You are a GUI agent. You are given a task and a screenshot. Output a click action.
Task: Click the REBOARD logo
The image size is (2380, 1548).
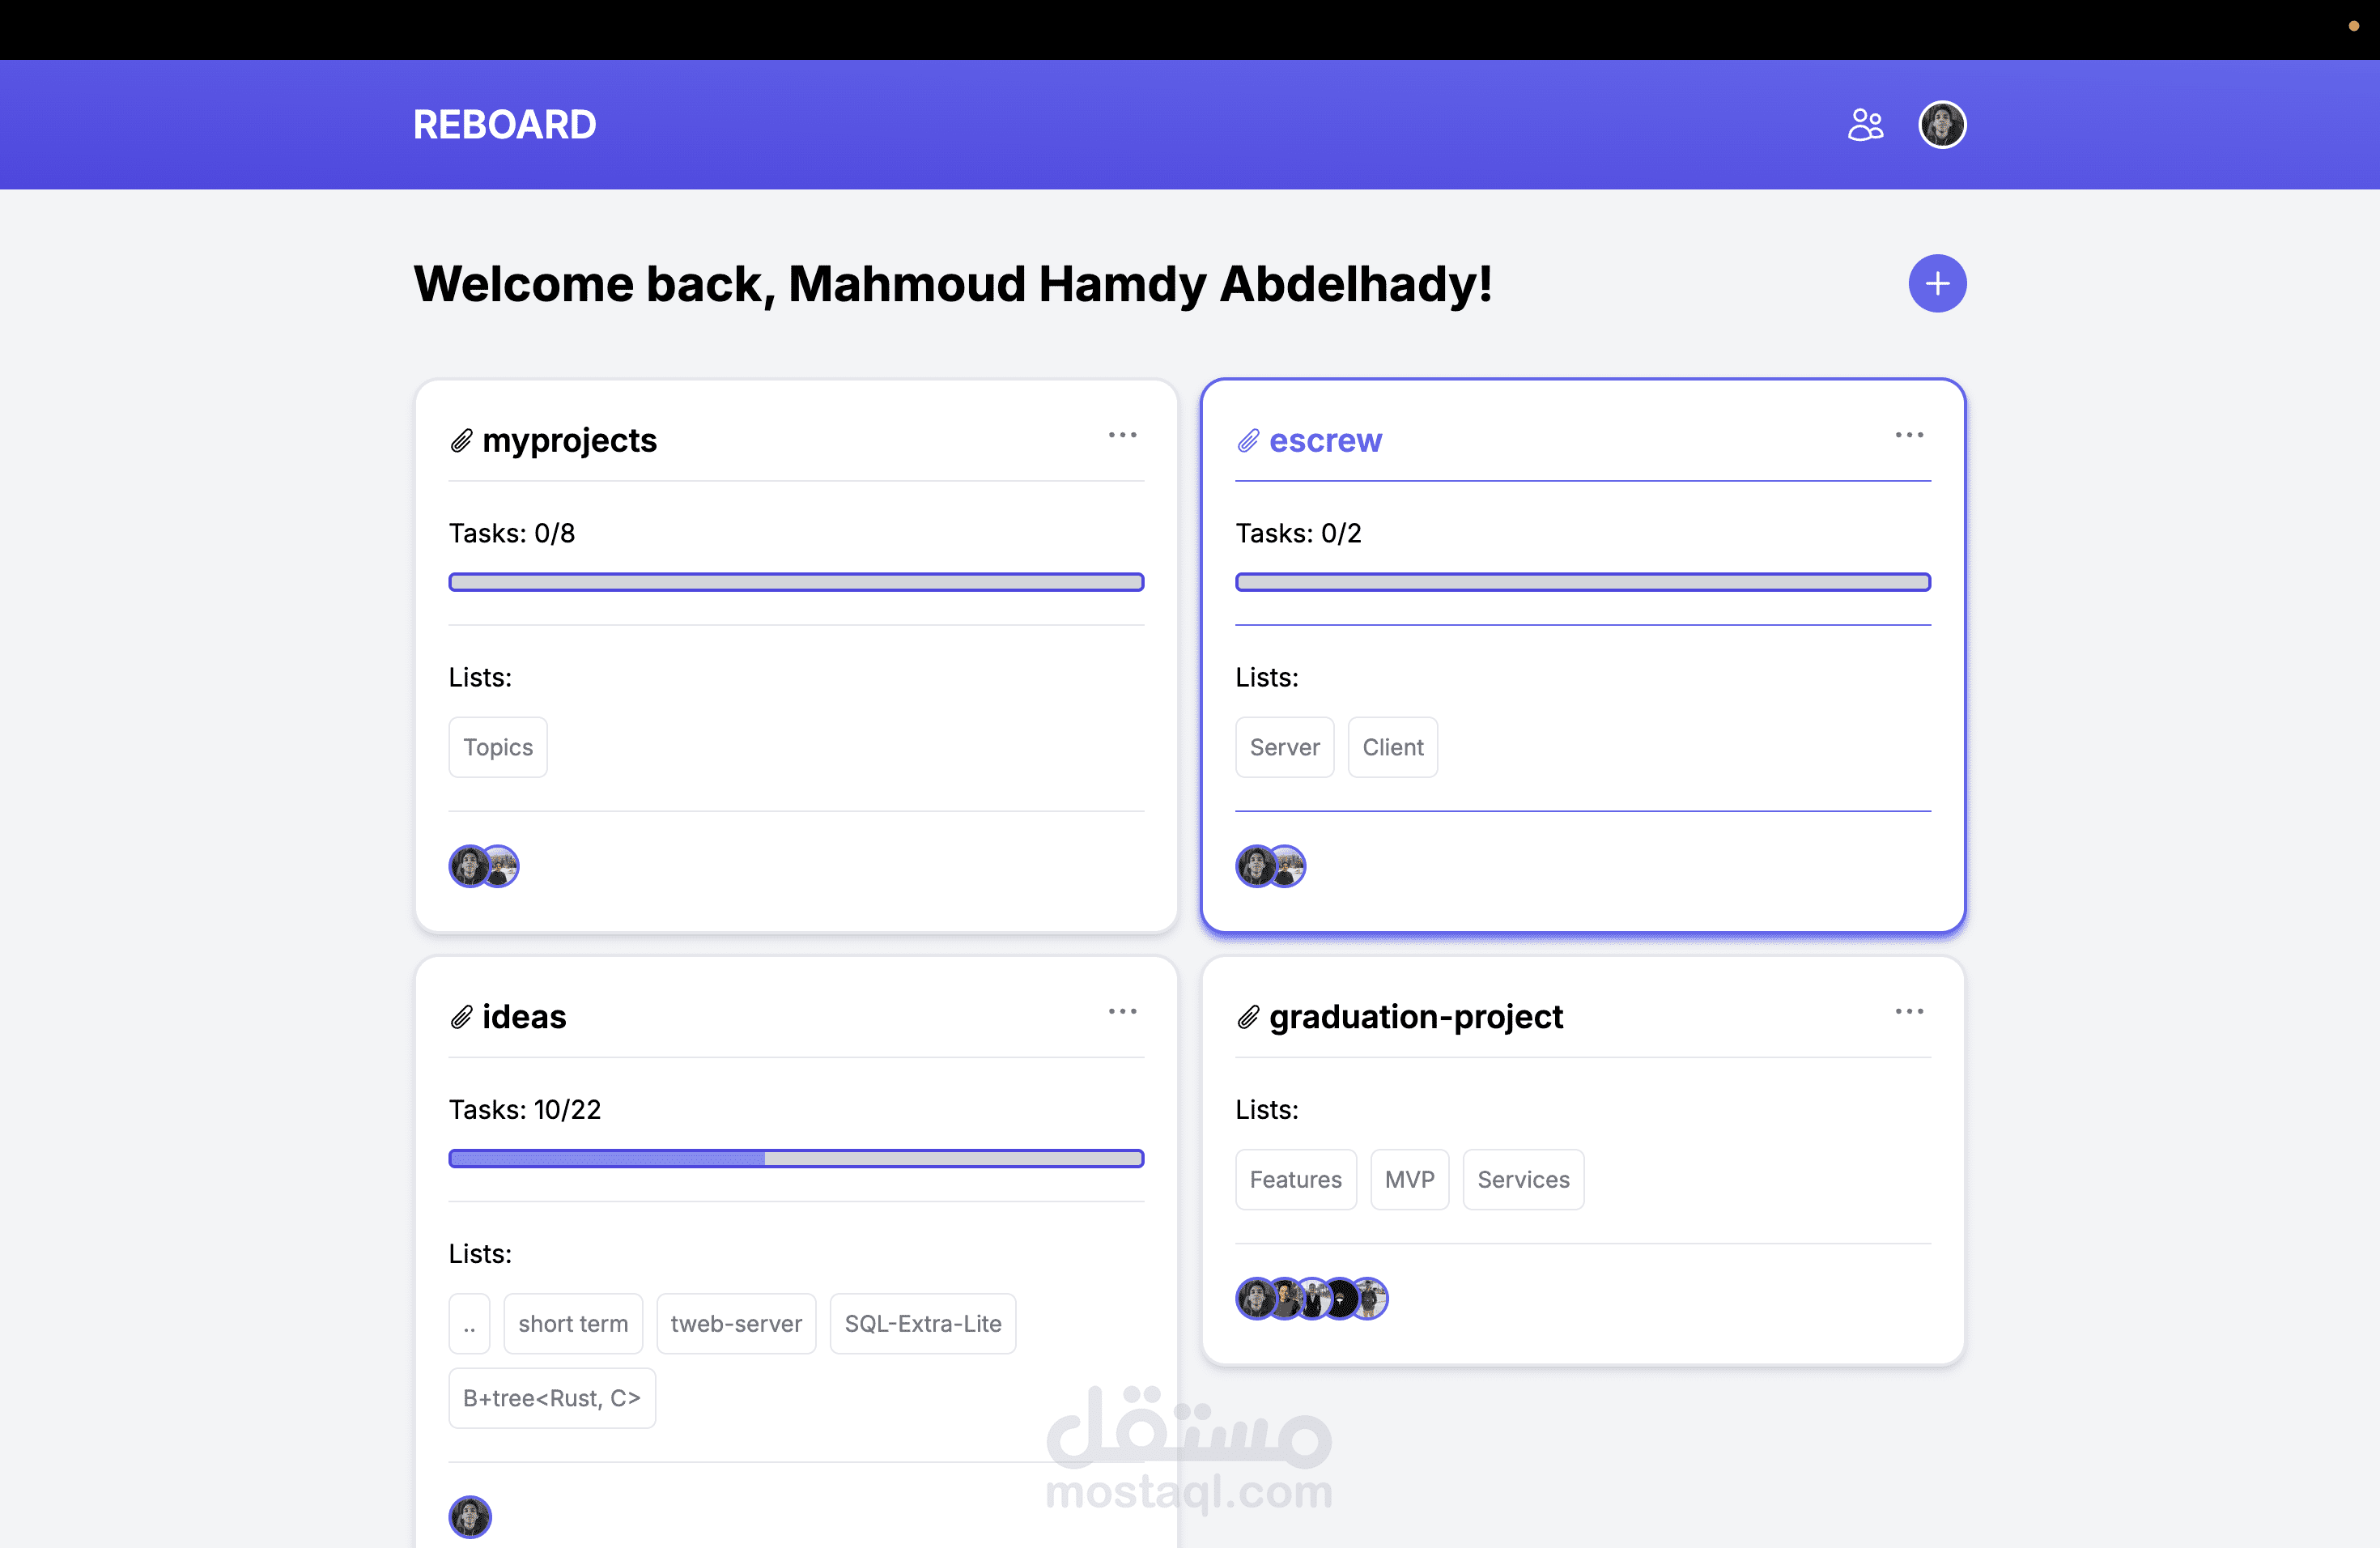[504, 125]
